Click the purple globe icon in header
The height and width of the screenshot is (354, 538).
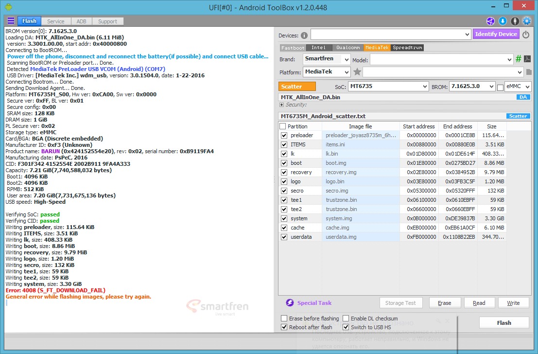491,21
